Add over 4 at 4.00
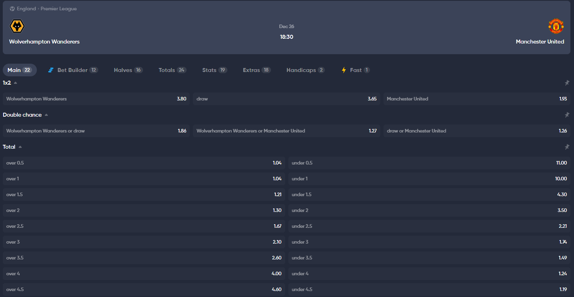Image resolution: width=574 pixels, height=297 pixels. point(144,274)
